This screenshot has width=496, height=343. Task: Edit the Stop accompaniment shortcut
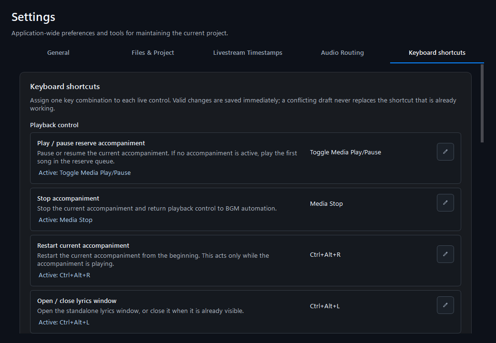(445, 203)
